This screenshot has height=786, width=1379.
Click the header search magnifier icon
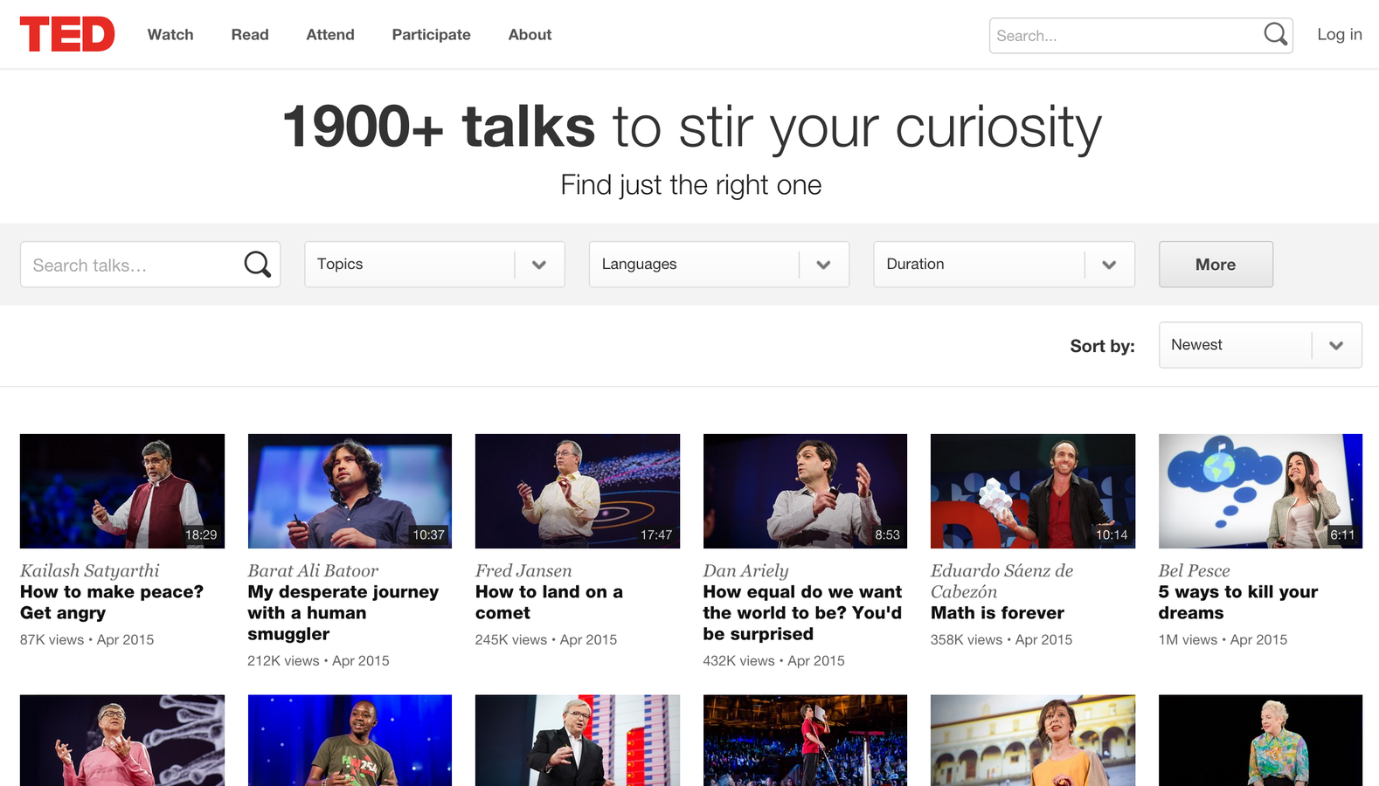point(1275,35)
